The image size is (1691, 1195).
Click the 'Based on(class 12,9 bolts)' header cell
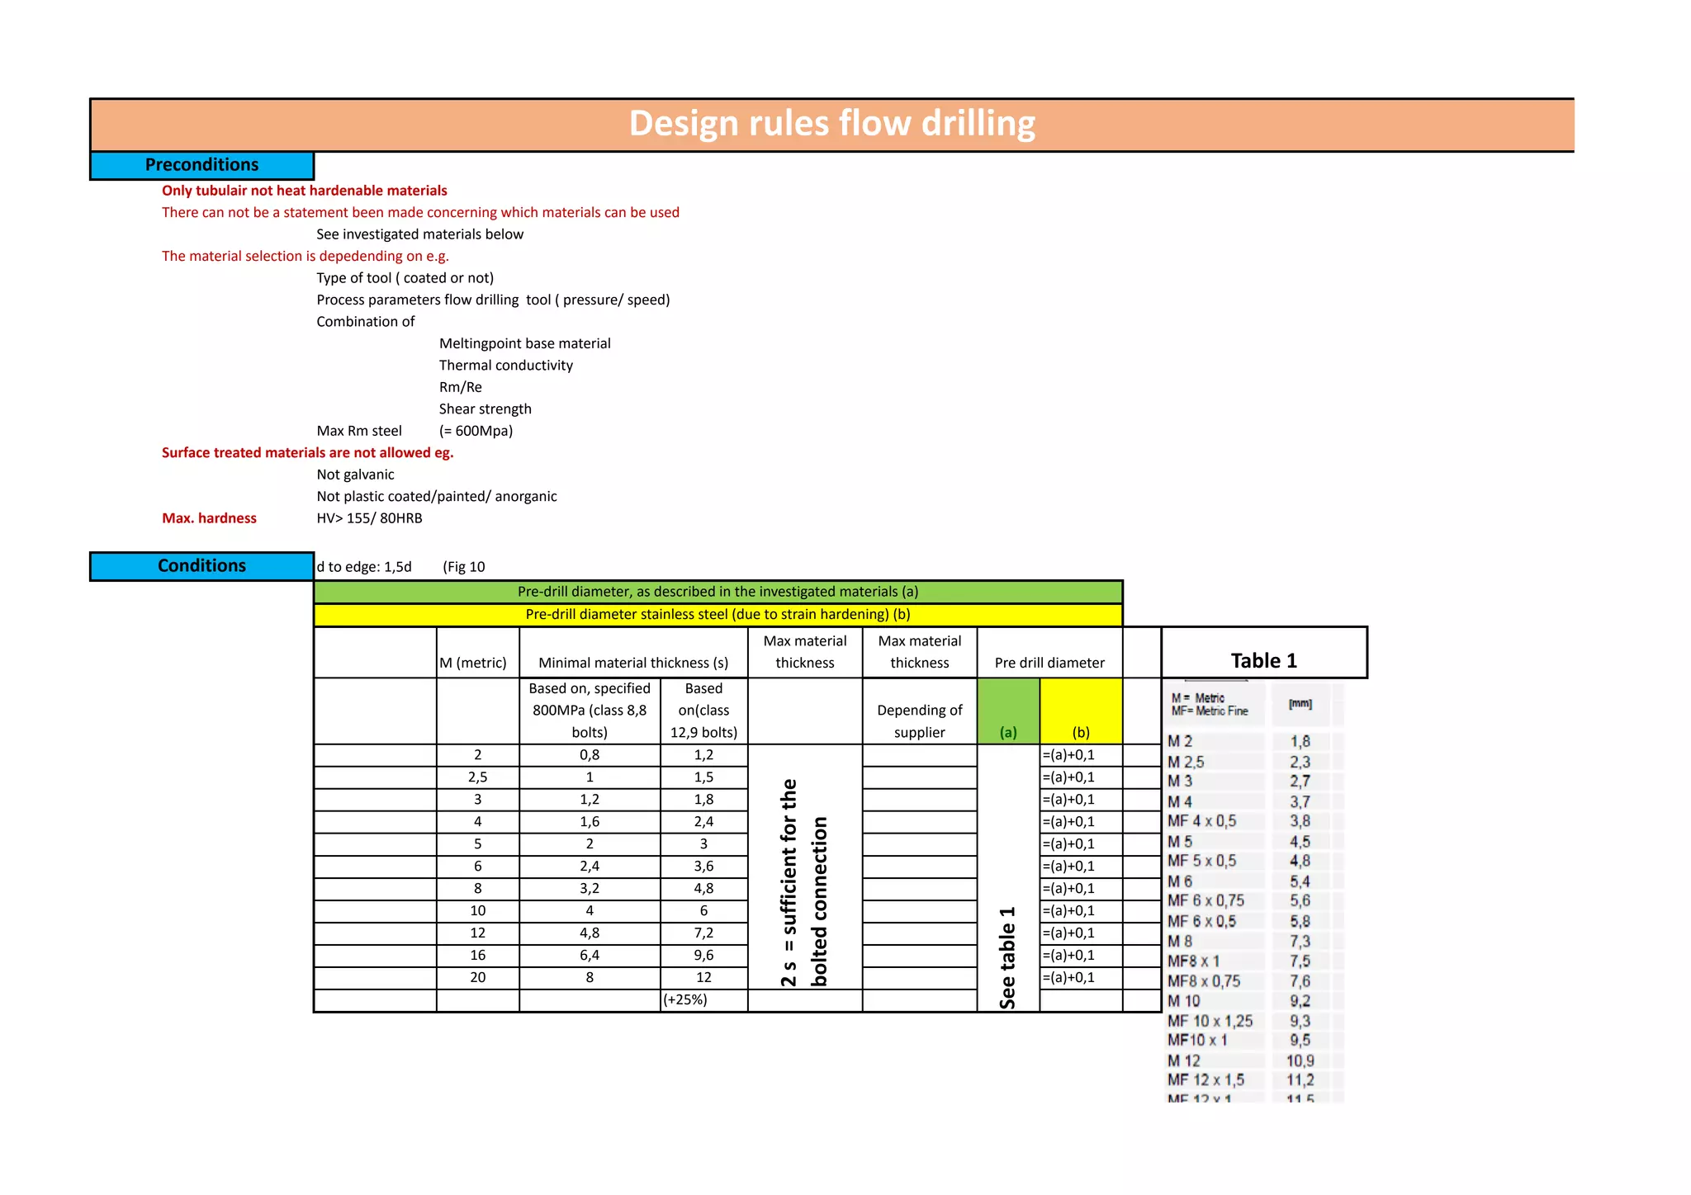703,711
